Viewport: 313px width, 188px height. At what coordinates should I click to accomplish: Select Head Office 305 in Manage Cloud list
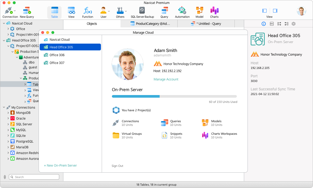click(70, 47)
